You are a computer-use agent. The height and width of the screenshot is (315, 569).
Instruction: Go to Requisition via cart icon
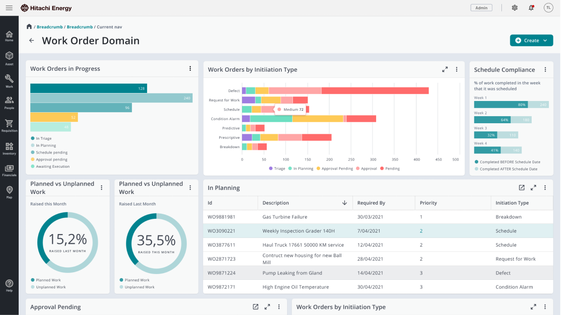click(9, 125)
